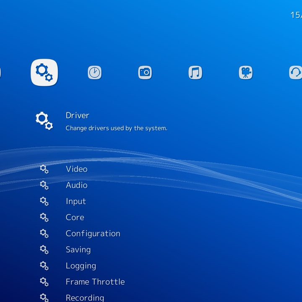302x302 pixels.
Task: Select the Saving menu entry
Action: (x=78, y=250)
